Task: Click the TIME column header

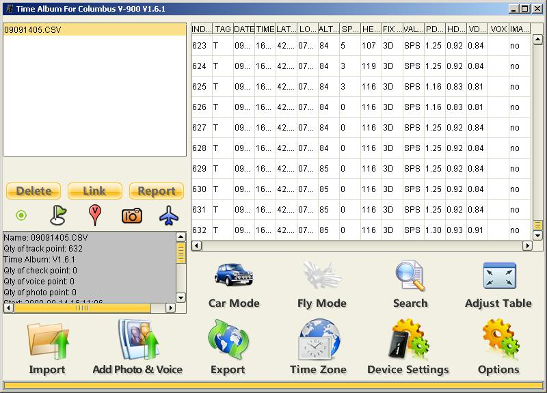Action: pos(265,29)
